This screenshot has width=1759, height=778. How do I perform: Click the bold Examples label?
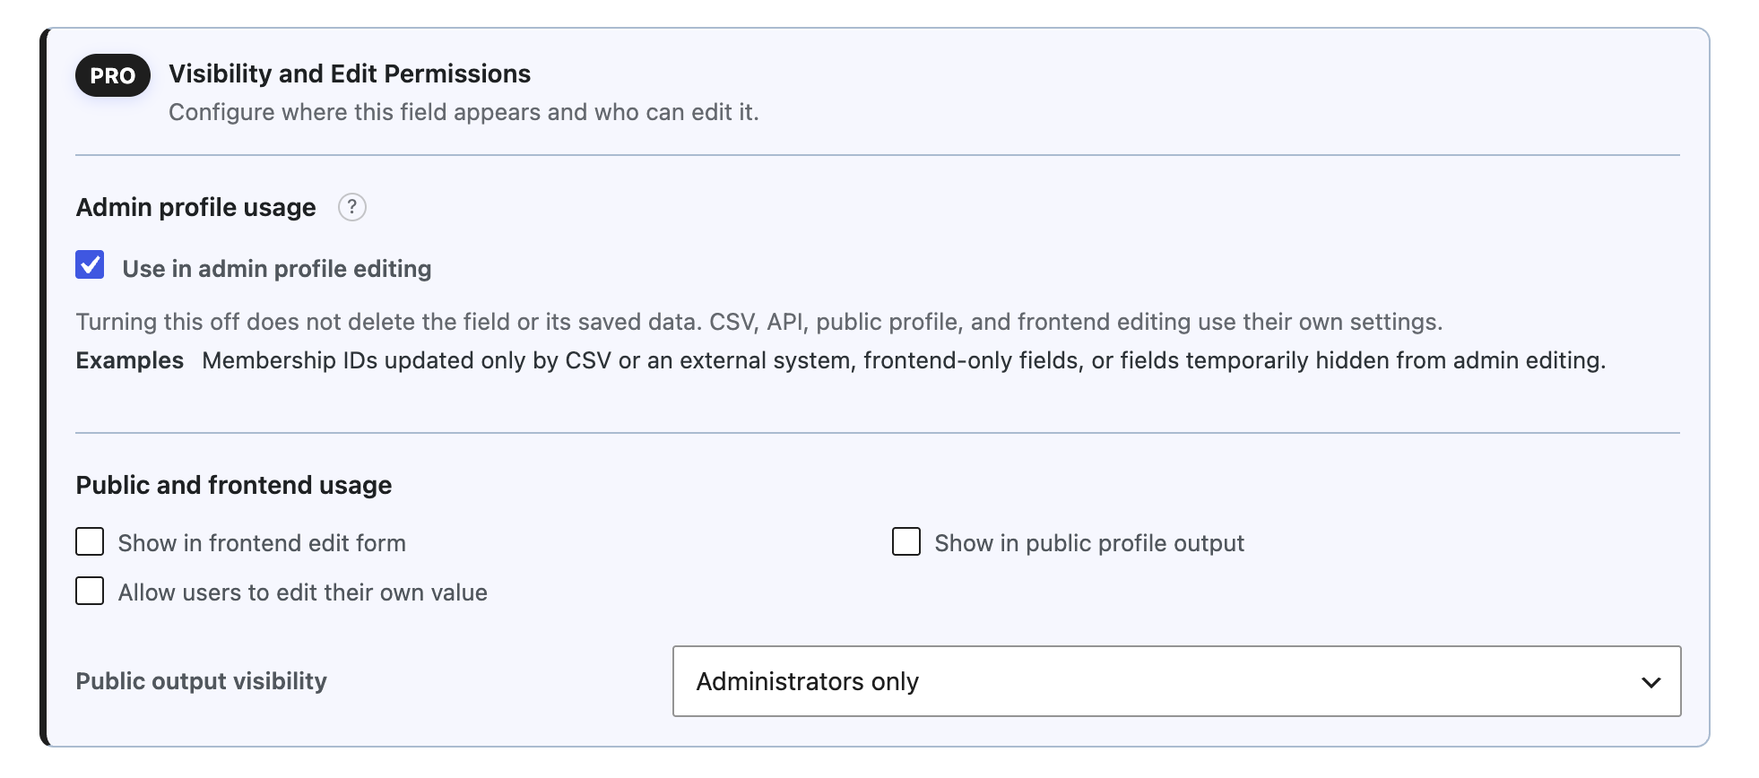click(130, 360)
